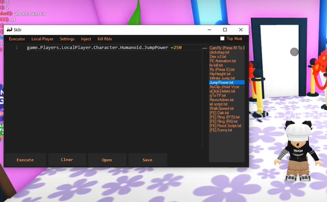Click the 250 value in the code
Image resolution: width=327 pixels, height=202 pixels.
pyautogui.click(x=178, y=47)
